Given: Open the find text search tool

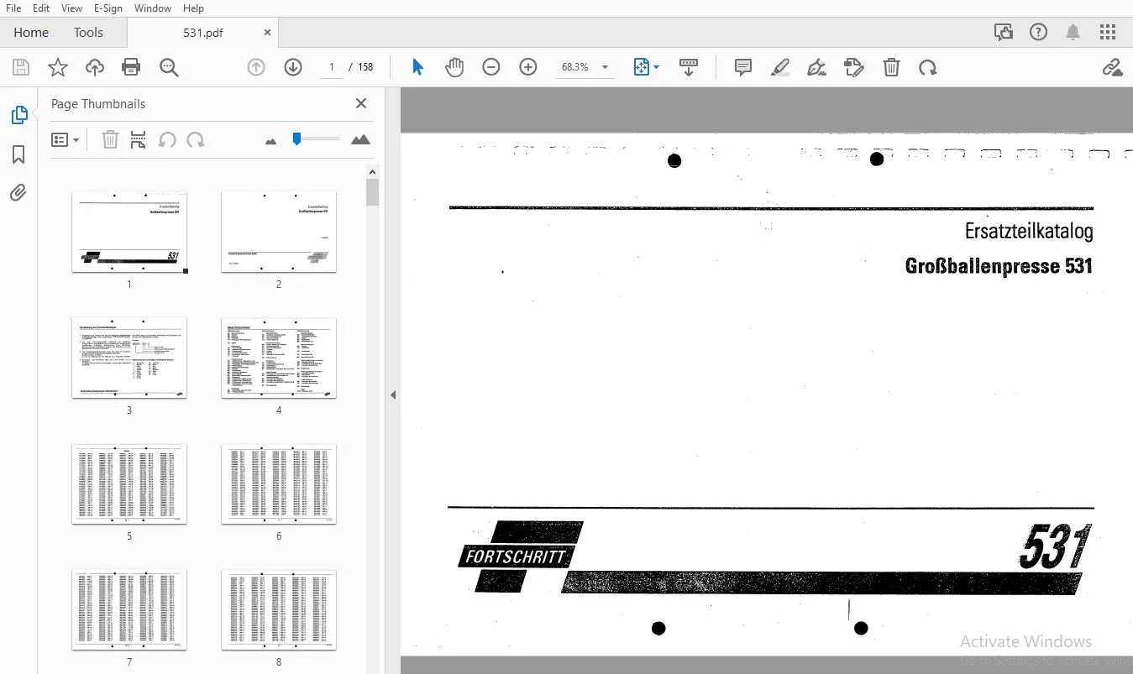Looking at the screenshot, I should pos(170,67).
